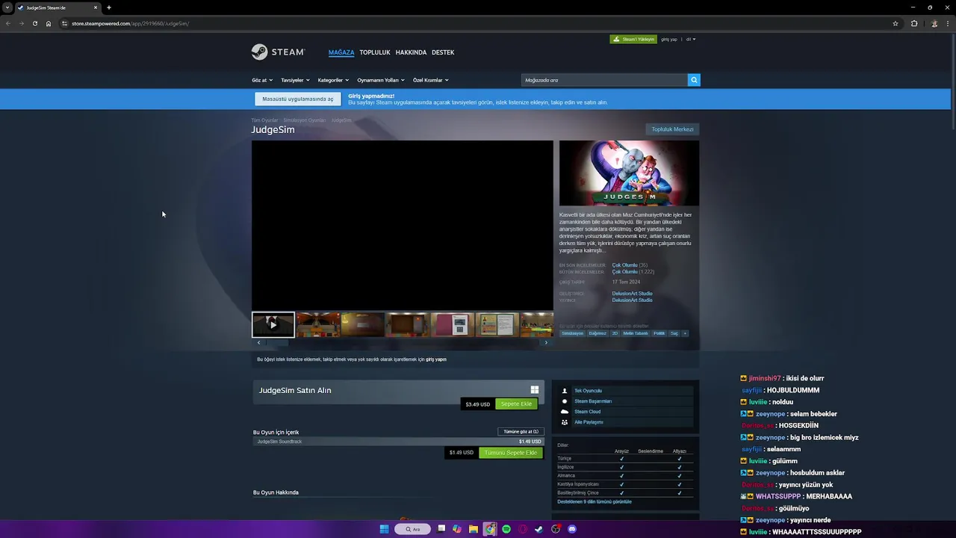The height and width of the screenshot is (538, 956).
Task: Click the right arrow under the screenshot strip
Action: [546, 343]
